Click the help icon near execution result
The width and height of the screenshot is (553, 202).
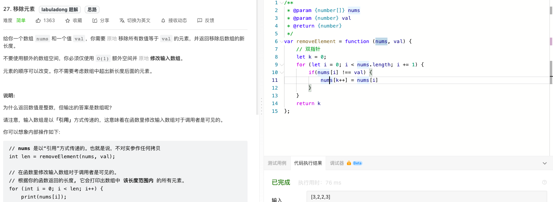click(x=544, y=182)
